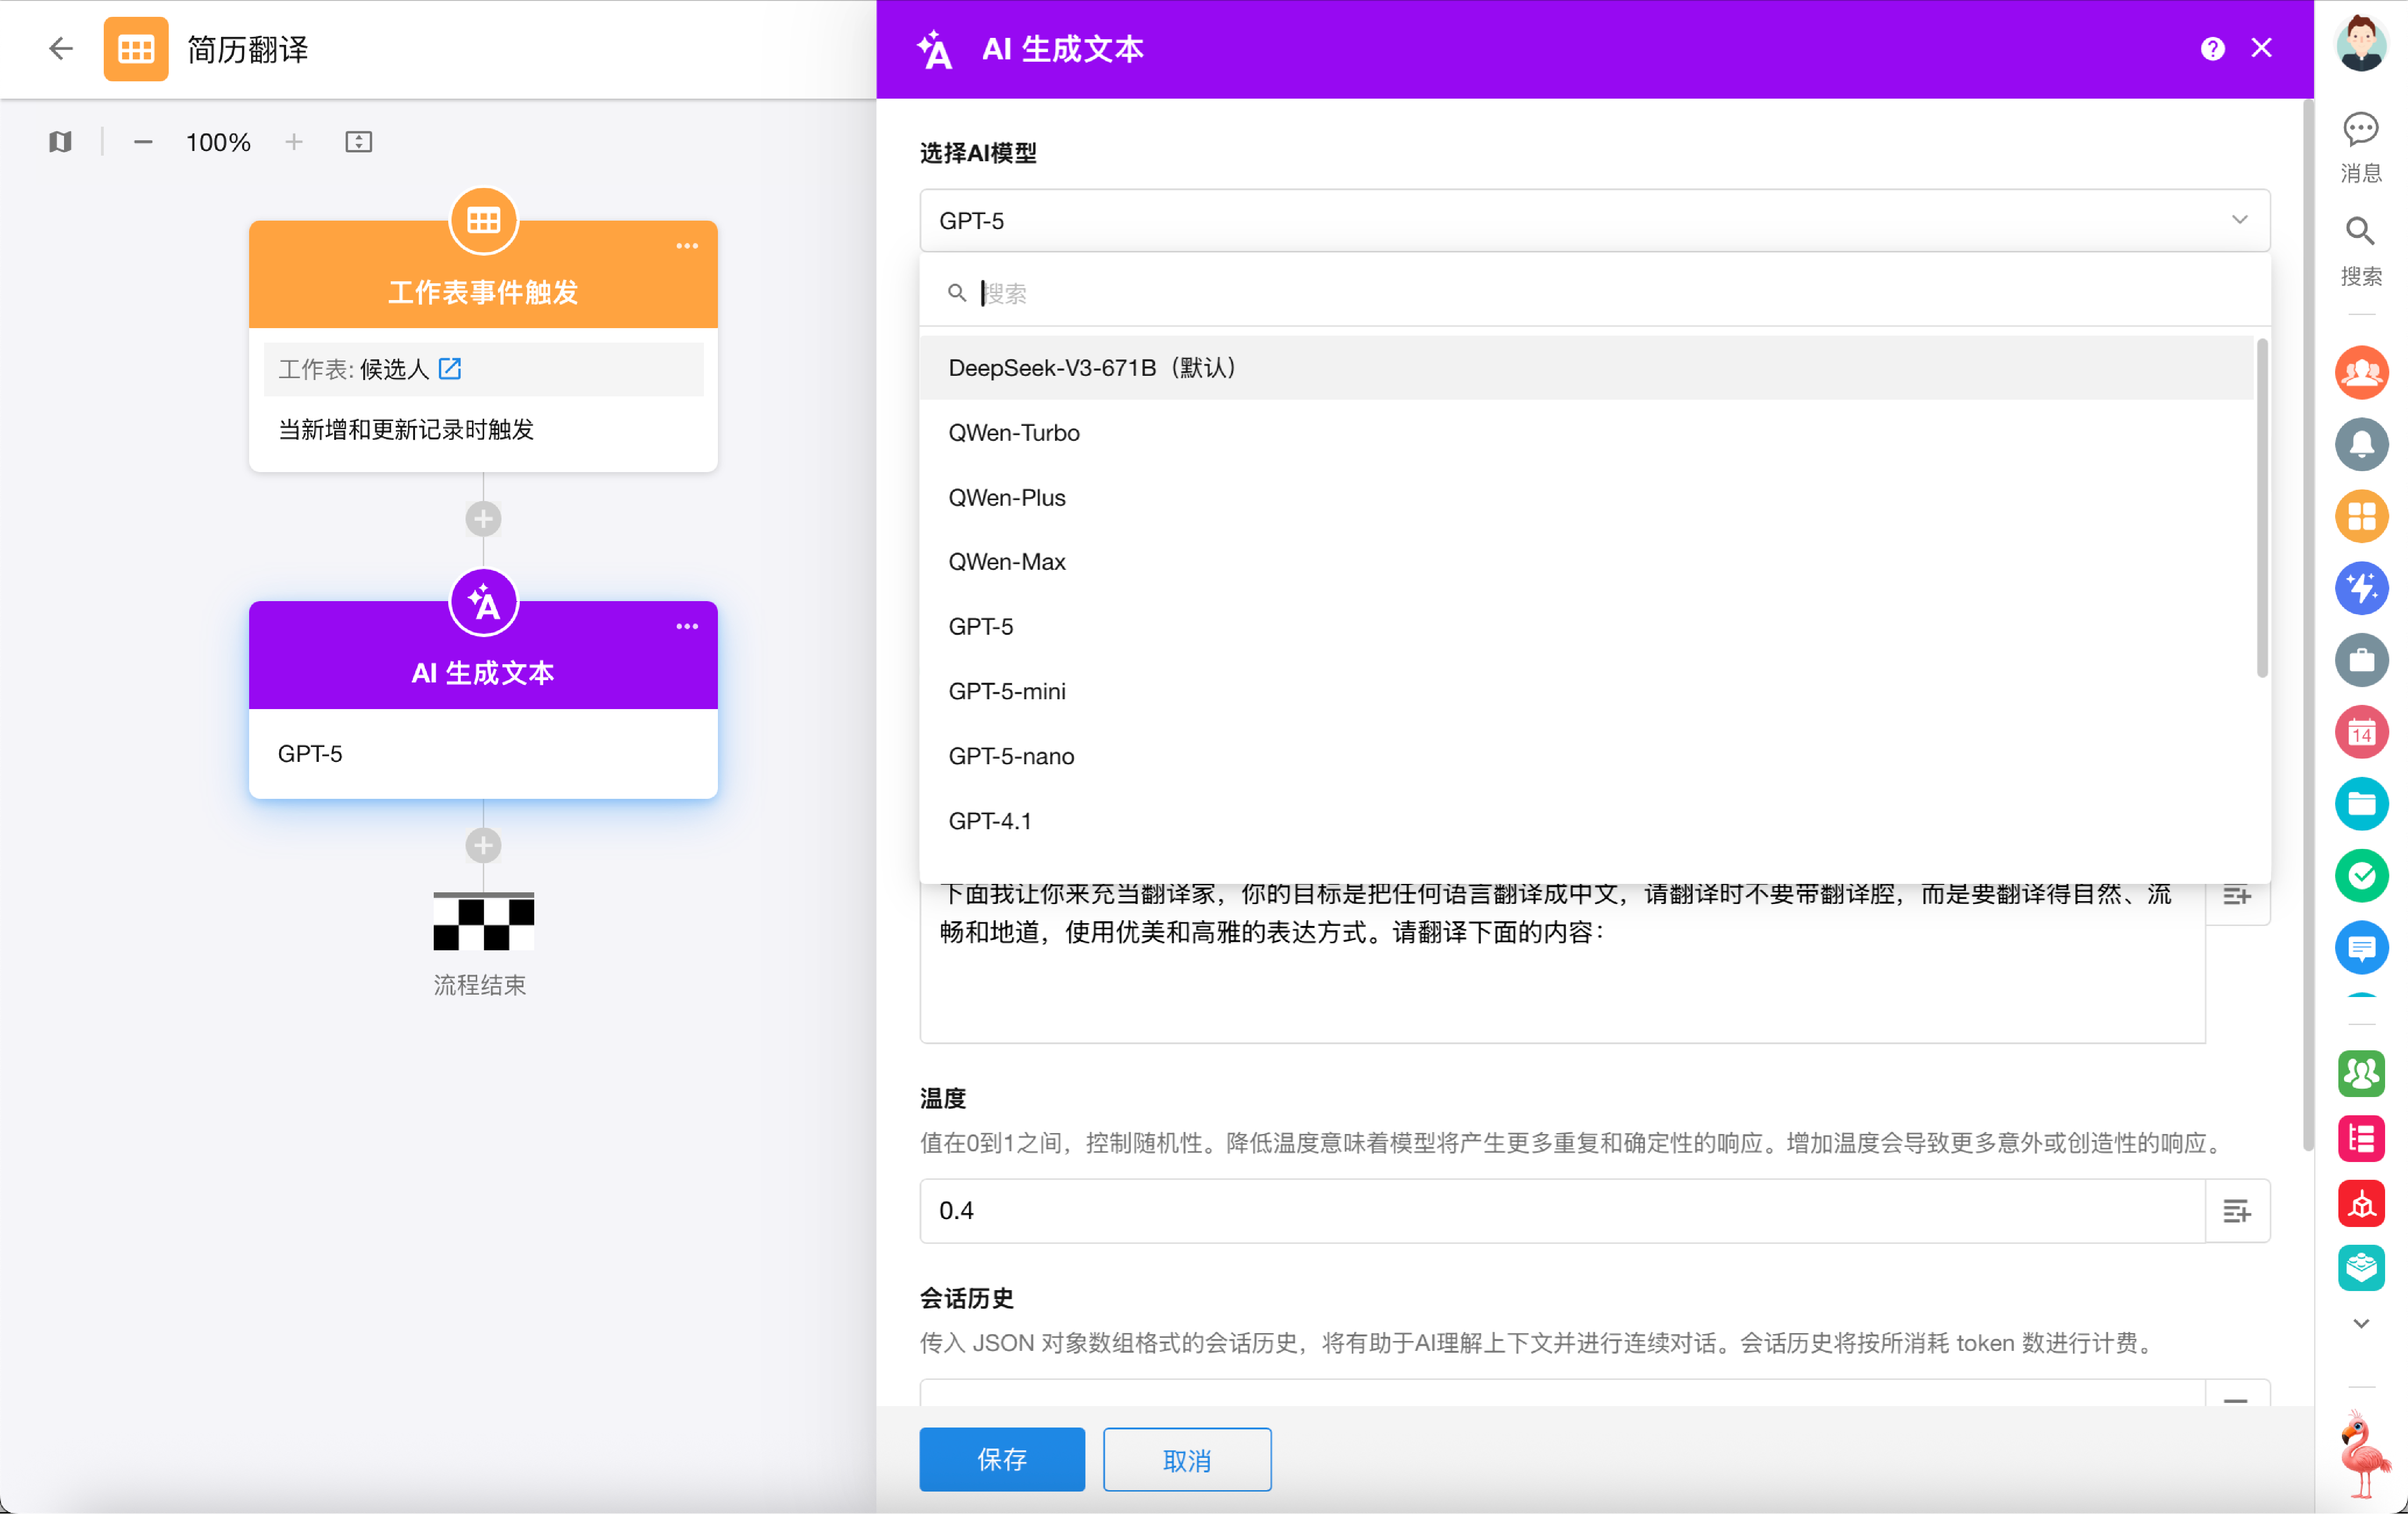Click insert field icon beside temperature 0.4
Image resolution: width=2408 pixels, height=1514 pixels.
coord(2236,1211)
